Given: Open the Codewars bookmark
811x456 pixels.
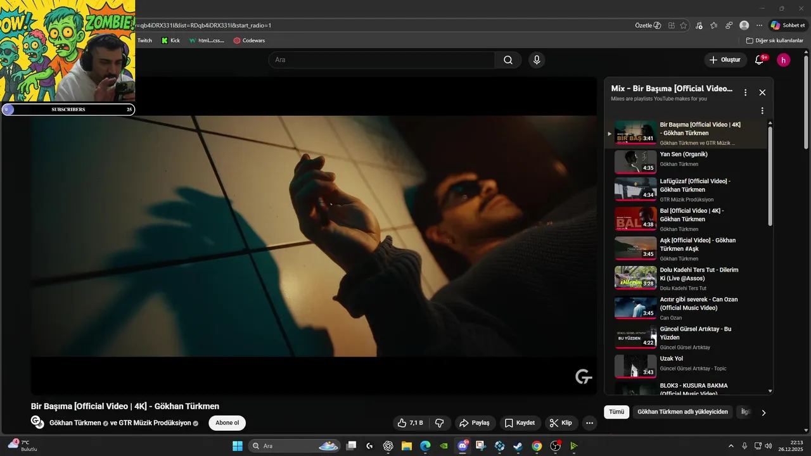Looking at the screenshot, I should tap(249, 41).
